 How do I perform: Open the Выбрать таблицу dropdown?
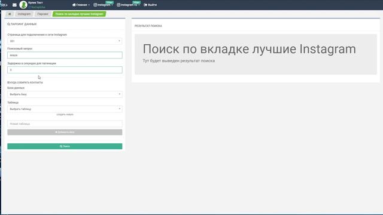coord(65,109)
